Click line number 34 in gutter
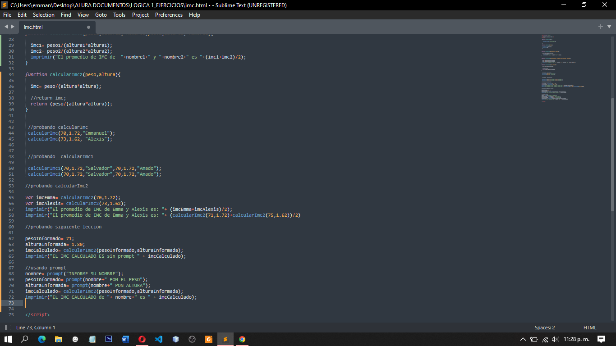The image size is (616, 346). click(11, 74)
